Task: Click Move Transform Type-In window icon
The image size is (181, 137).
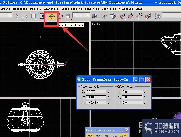Action: click(79, 79)
